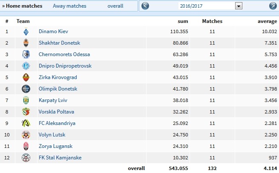Select the sum value 110.355

coord(179,31)
